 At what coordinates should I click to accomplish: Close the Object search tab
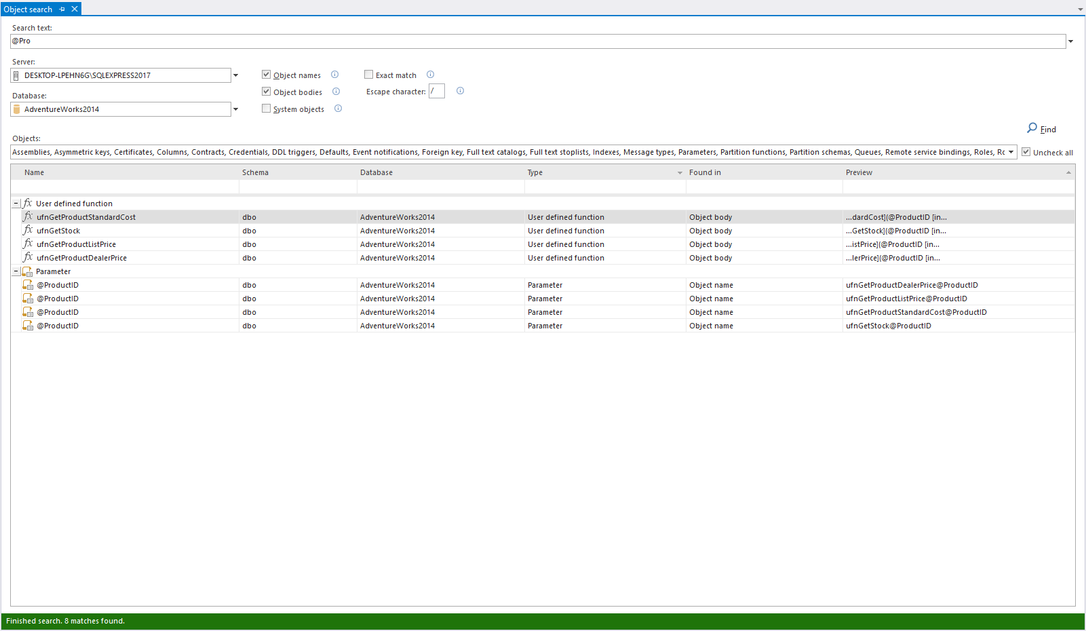coord(75,9)
